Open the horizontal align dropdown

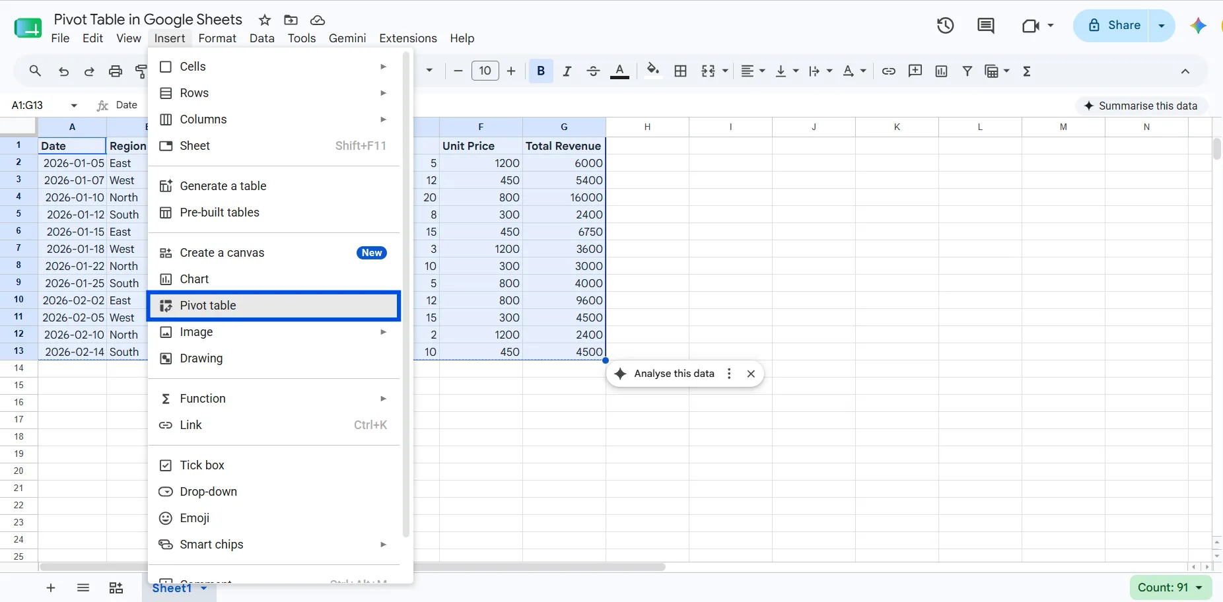tap(752, 71)
